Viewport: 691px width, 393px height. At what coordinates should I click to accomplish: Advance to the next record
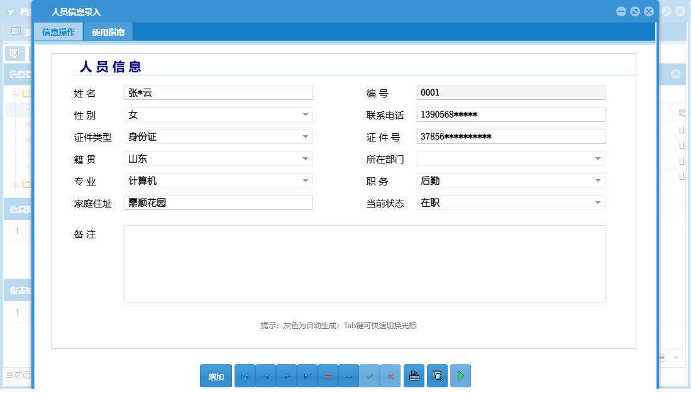(286, 375)
